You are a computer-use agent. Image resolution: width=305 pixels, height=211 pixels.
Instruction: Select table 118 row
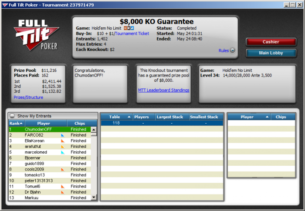[x=162, y=123]
